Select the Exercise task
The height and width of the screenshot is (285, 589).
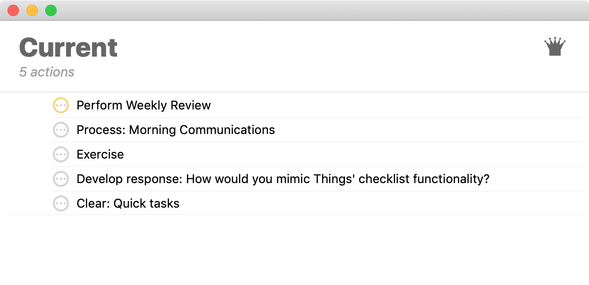[100, 154]
